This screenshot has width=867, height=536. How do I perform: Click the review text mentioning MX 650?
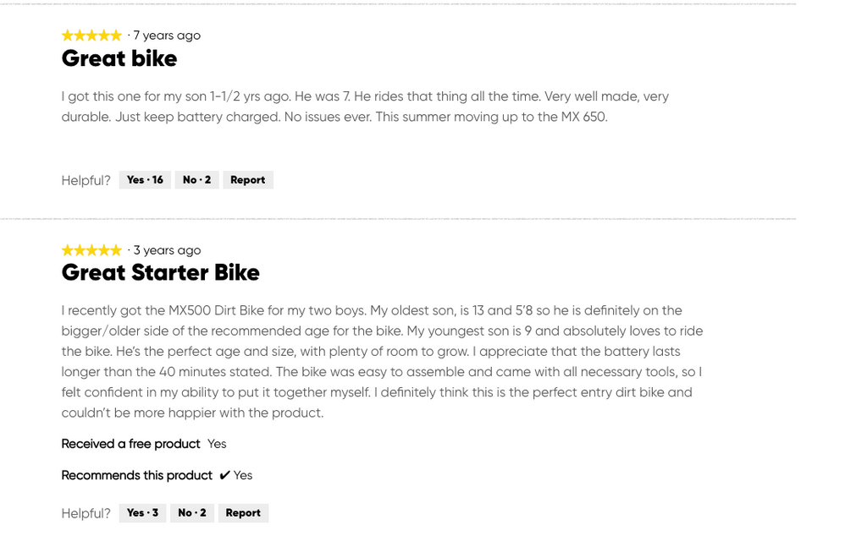pyautogui.click(x=365, y=107)
